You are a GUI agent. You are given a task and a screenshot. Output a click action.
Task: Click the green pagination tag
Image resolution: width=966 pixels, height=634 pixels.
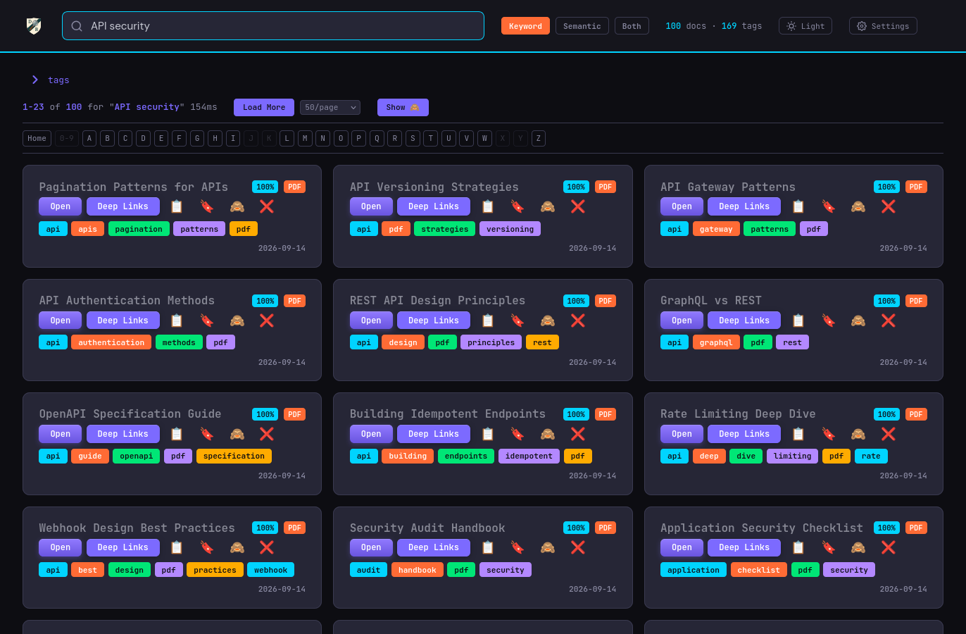139,229
